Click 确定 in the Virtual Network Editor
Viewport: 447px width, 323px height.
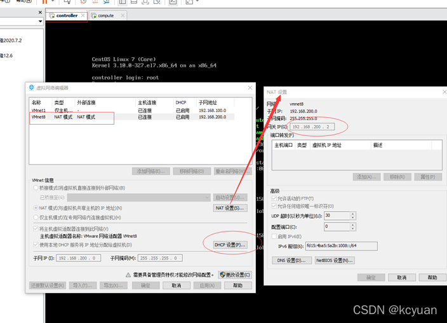145,285
